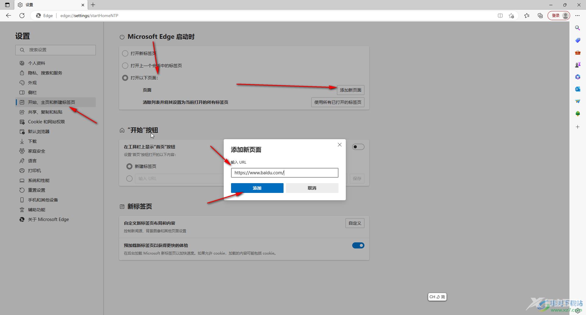Click the sidebar search icon
The height and width of the screenshot is (315, 586).
(x=577, y=28)
